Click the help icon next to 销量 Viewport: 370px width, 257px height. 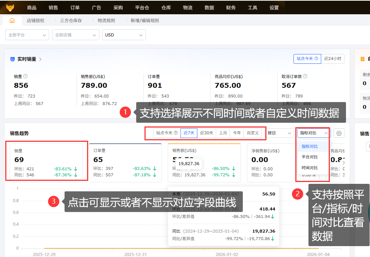pyautogui.click(x=26, y=76)
